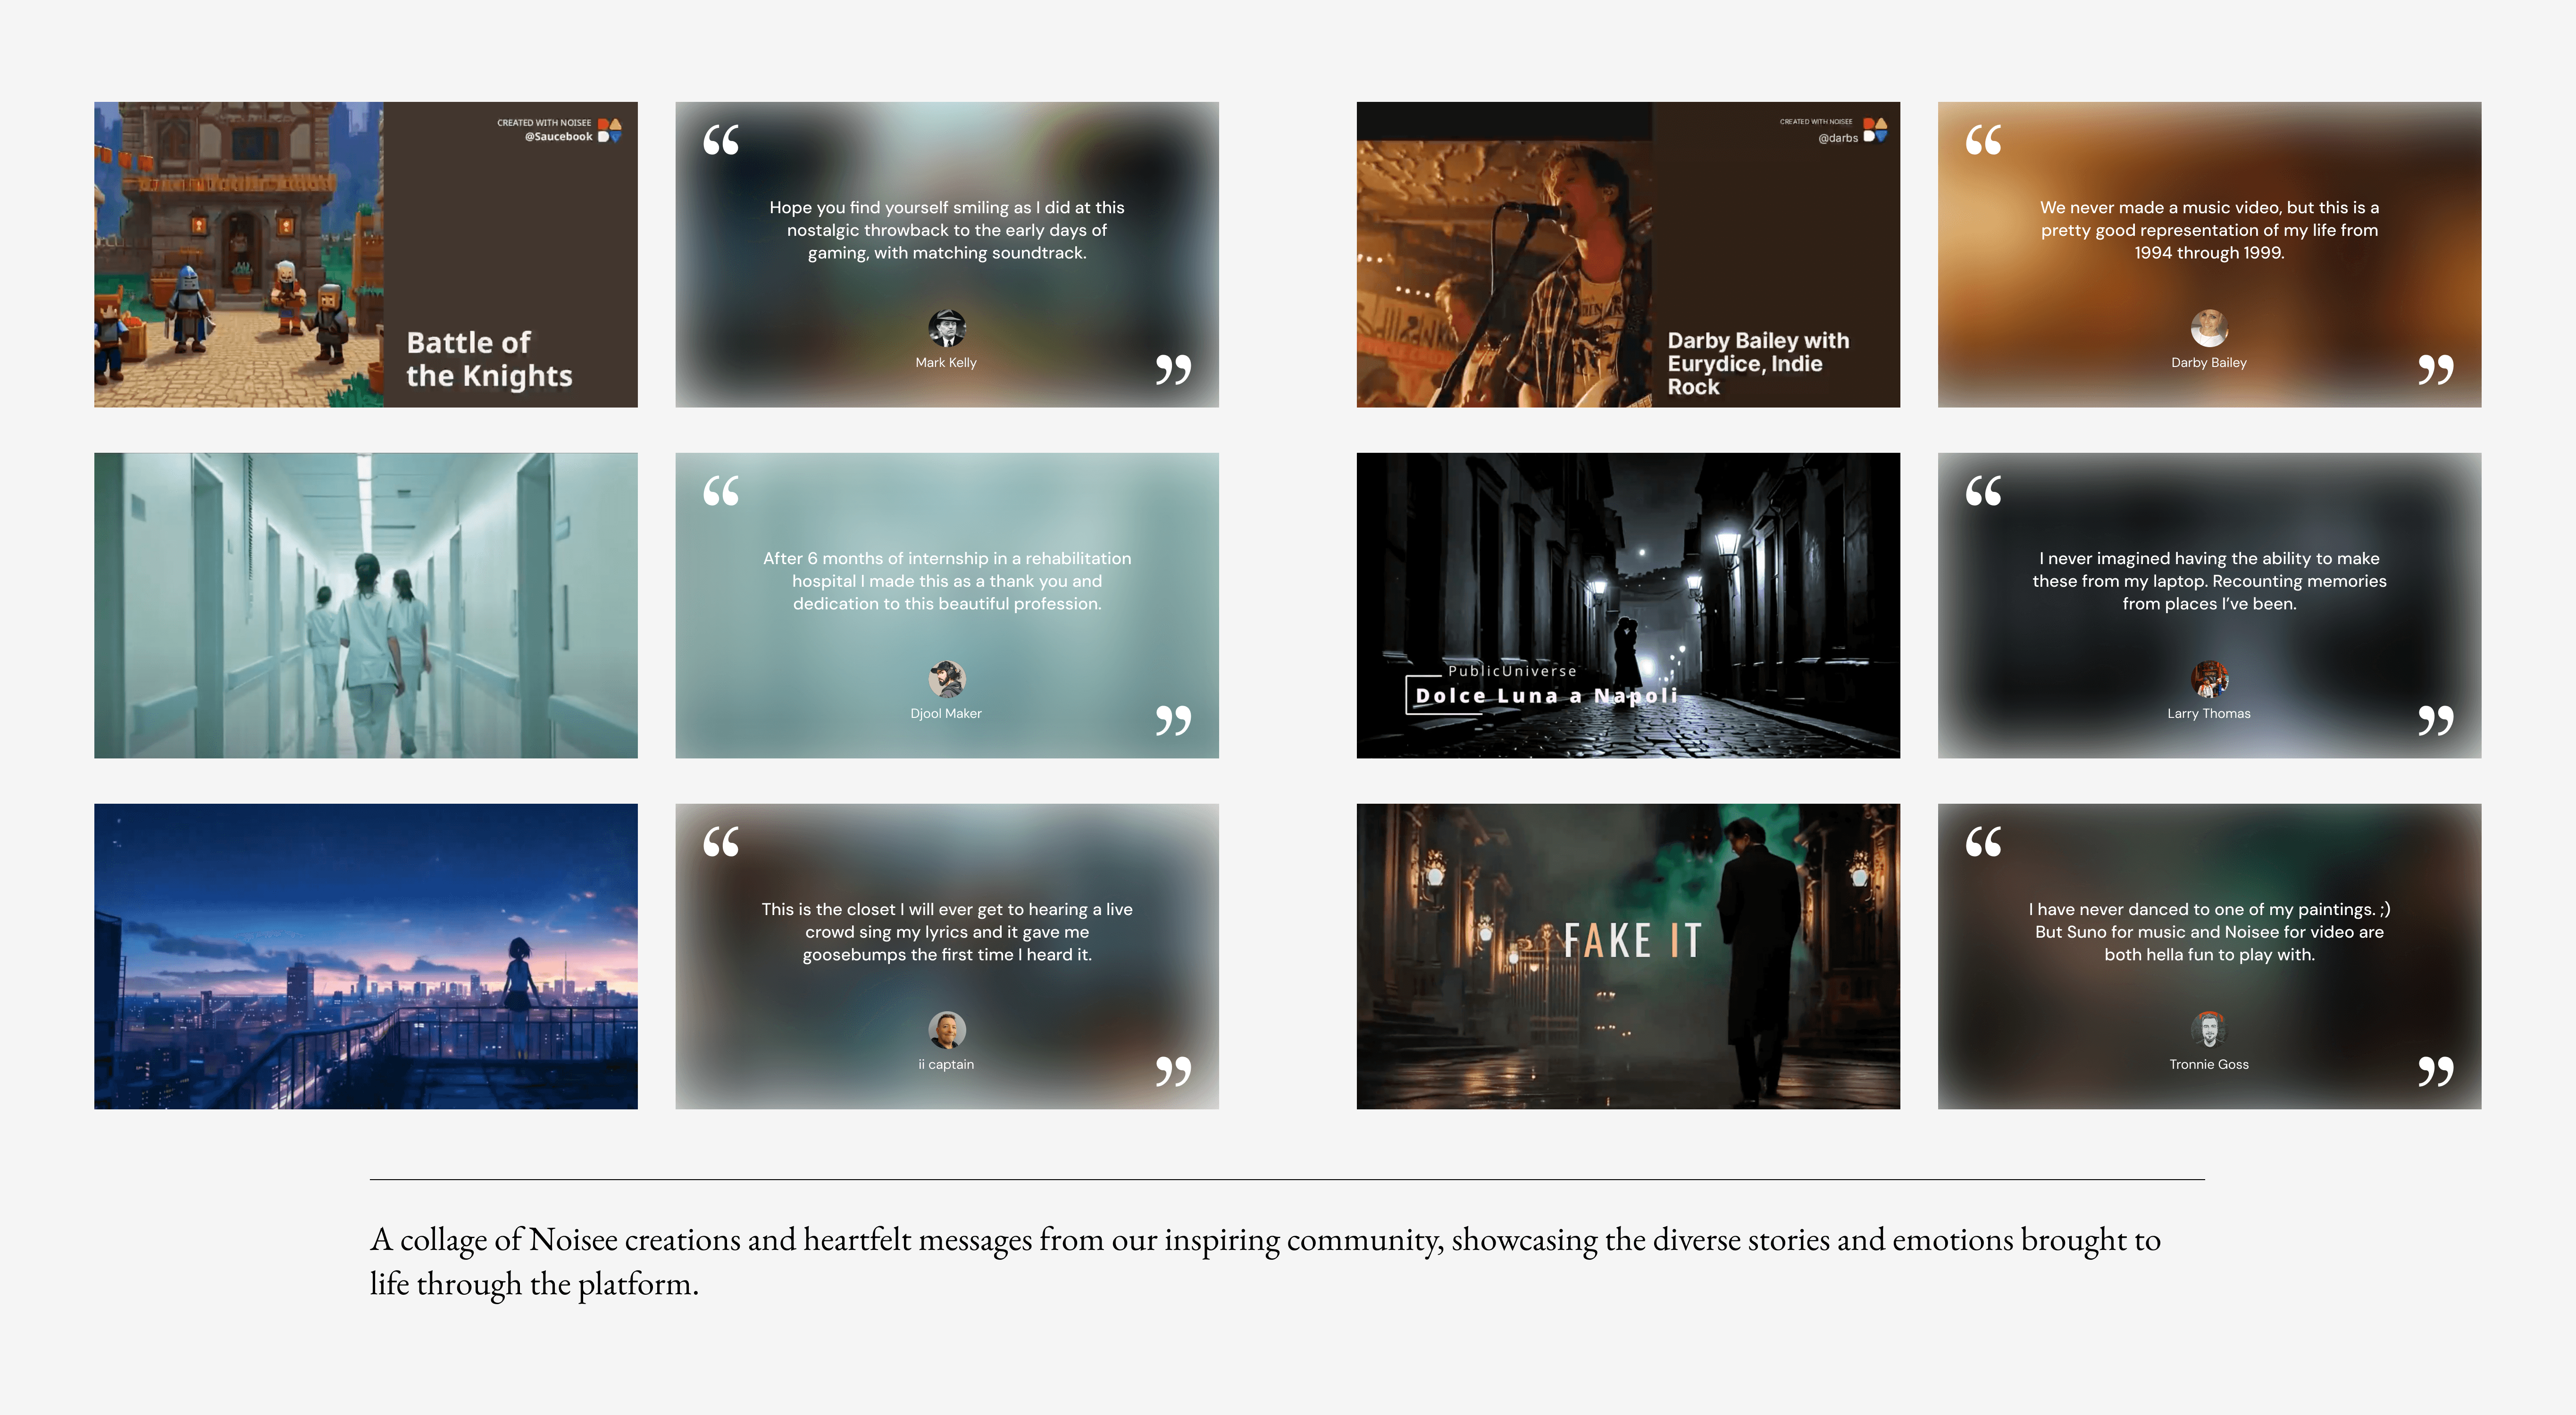Click the ii captain avatar photo

[946, 1030]
